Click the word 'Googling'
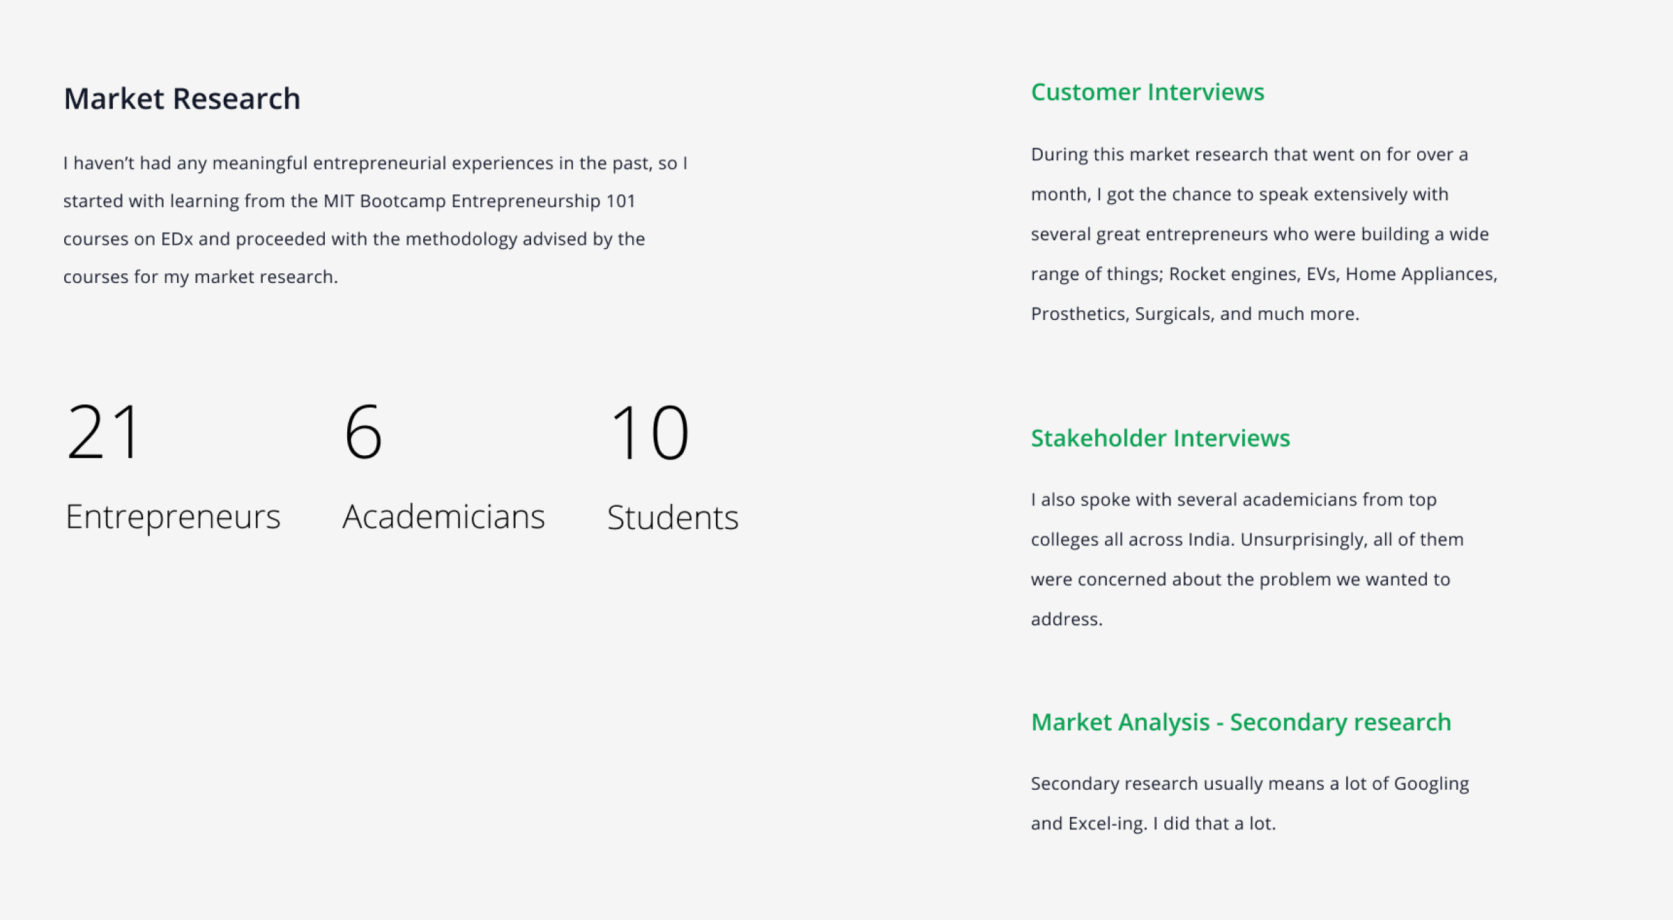Screen dimensions: 1673x920 click(x=1431, y=784)
